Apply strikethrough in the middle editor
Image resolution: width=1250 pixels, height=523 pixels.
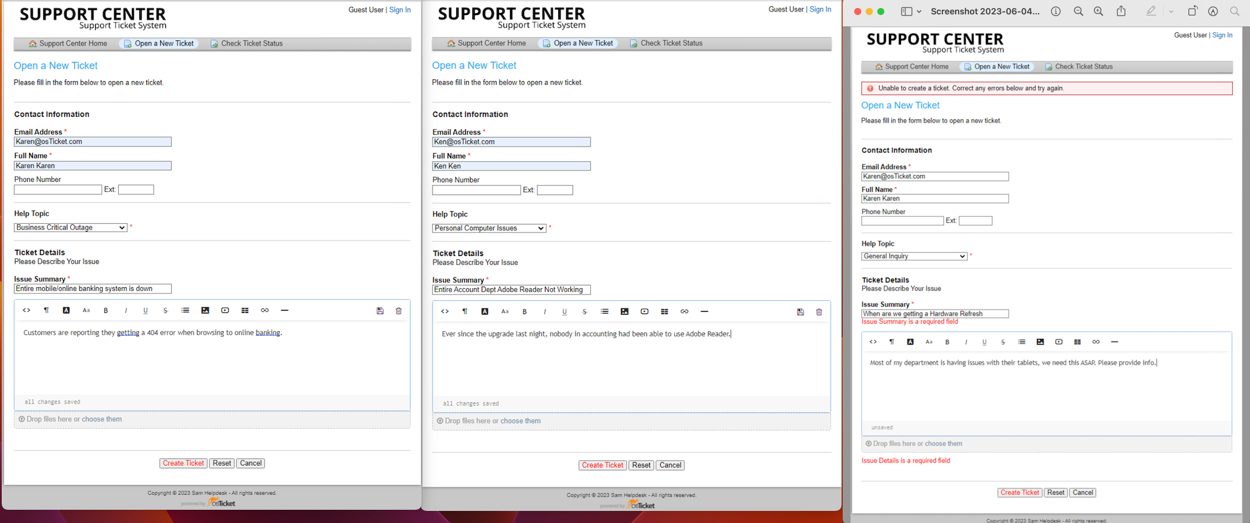[x=584, y=311]
